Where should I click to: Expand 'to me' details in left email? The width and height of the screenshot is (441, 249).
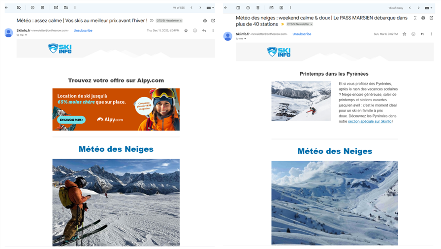click(26, 35)
